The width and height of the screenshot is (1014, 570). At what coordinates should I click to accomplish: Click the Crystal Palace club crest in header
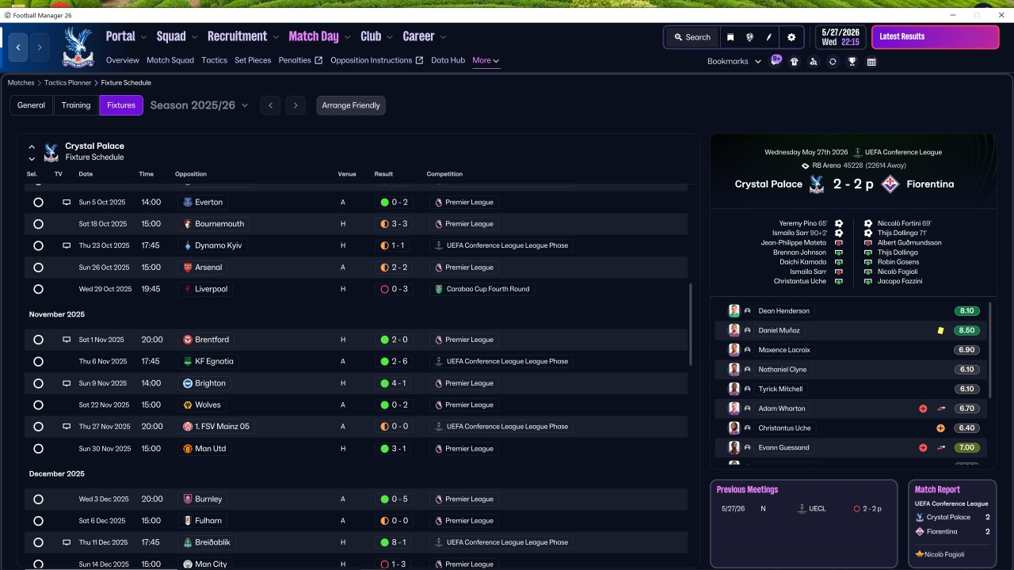[x=78, y=47]
